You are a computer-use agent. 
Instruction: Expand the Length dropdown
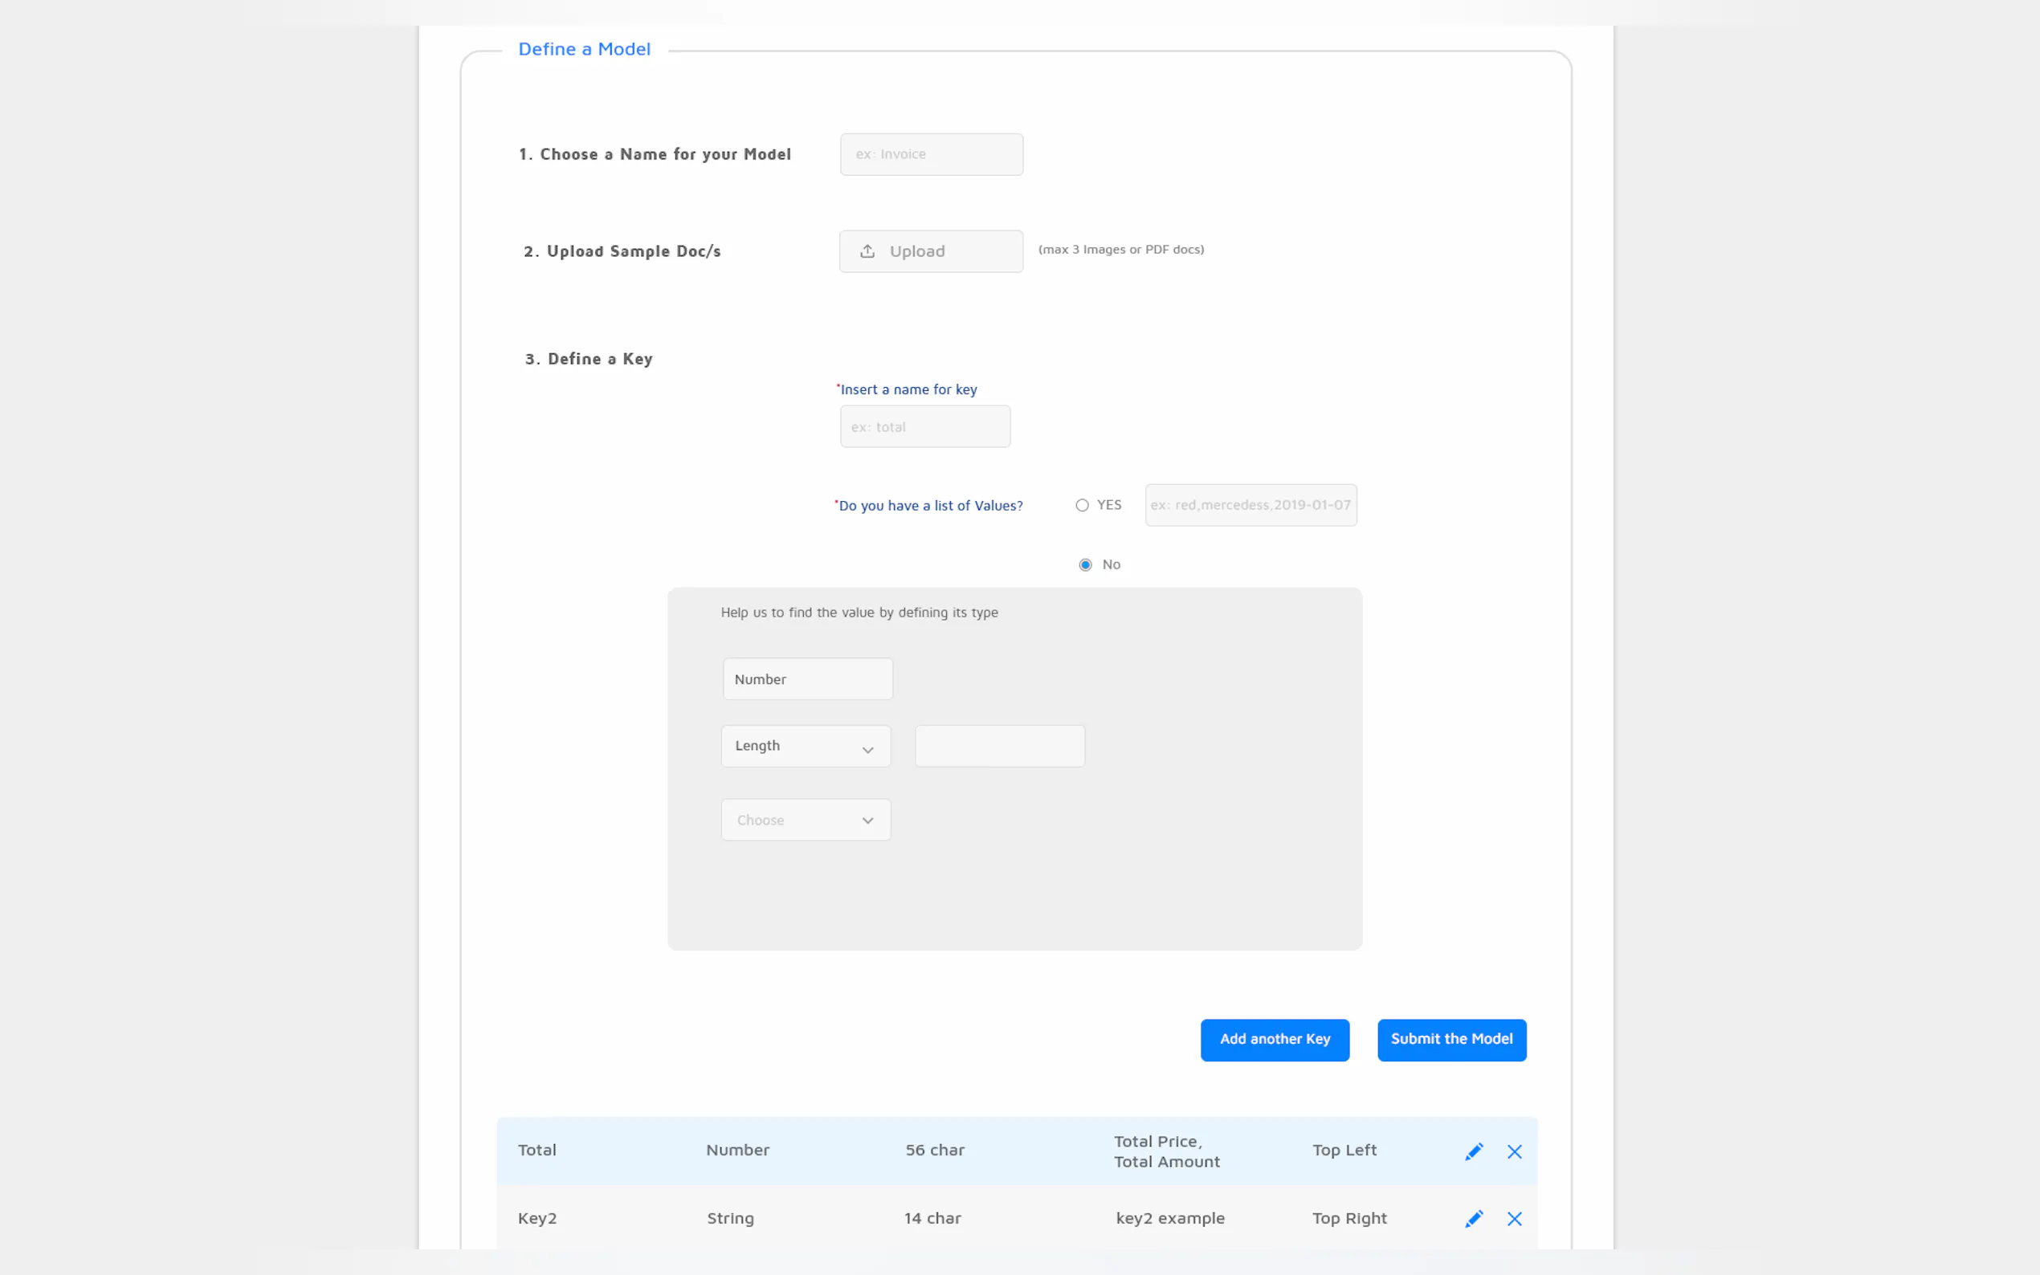[806, 746]
